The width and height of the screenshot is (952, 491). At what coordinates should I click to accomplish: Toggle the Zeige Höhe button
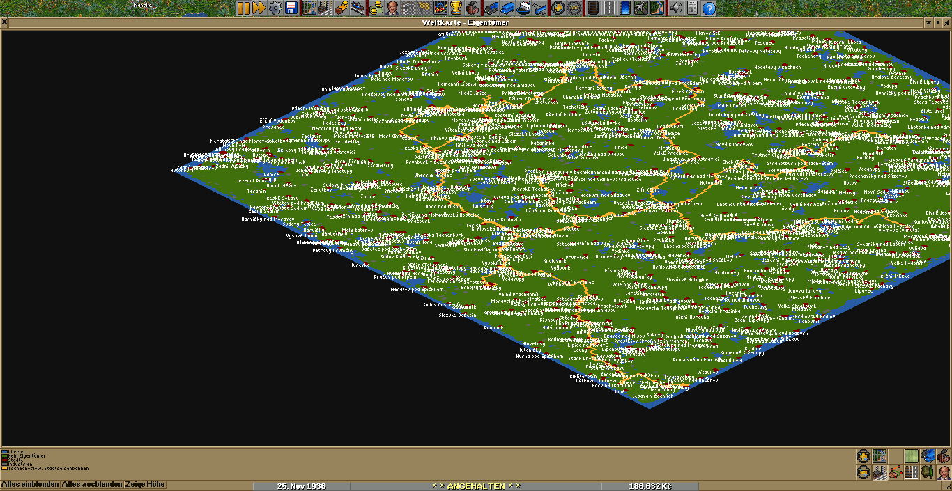[145, 484]
